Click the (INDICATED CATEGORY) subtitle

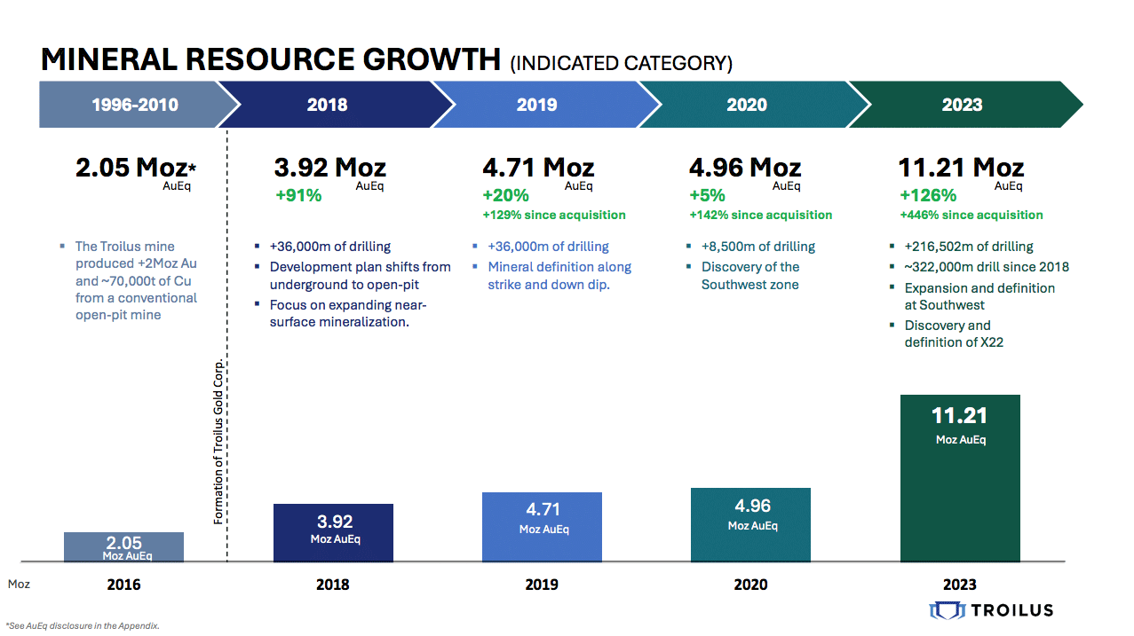[621, 63]
